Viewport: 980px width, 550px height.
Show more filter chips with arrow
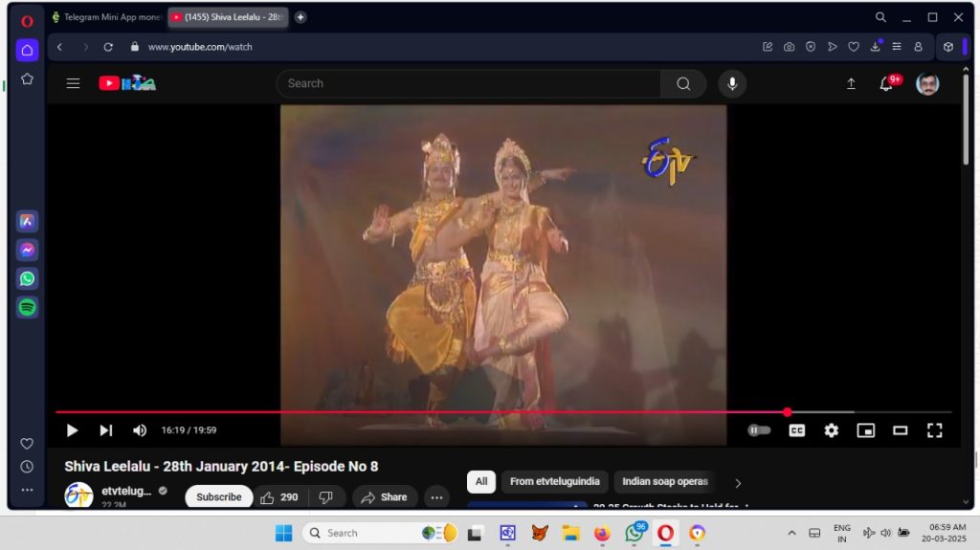[x=738, y=483]
